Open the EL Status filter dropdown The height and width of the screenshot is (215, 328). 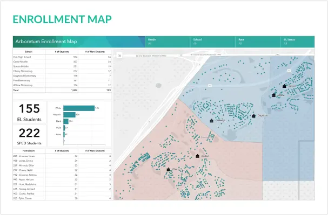click(x=298, y=41)
